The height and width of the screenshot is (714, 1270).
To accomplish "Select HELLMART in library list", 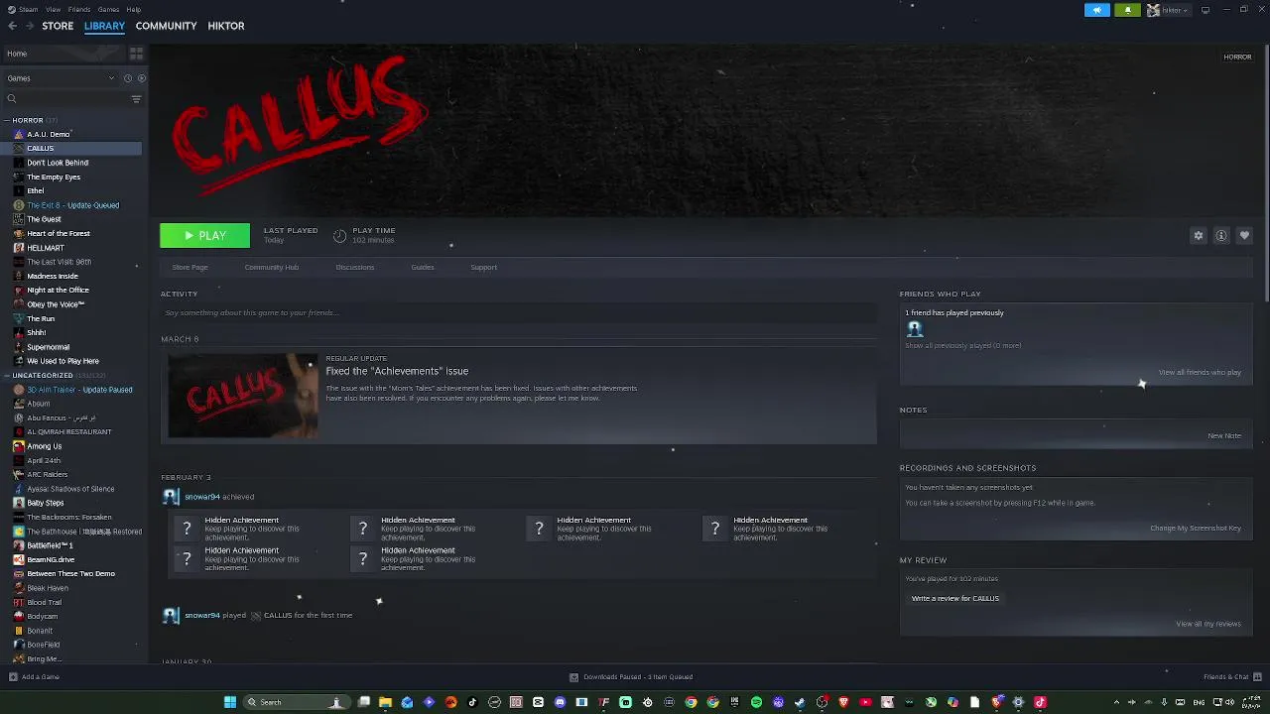I will (46, 248).
